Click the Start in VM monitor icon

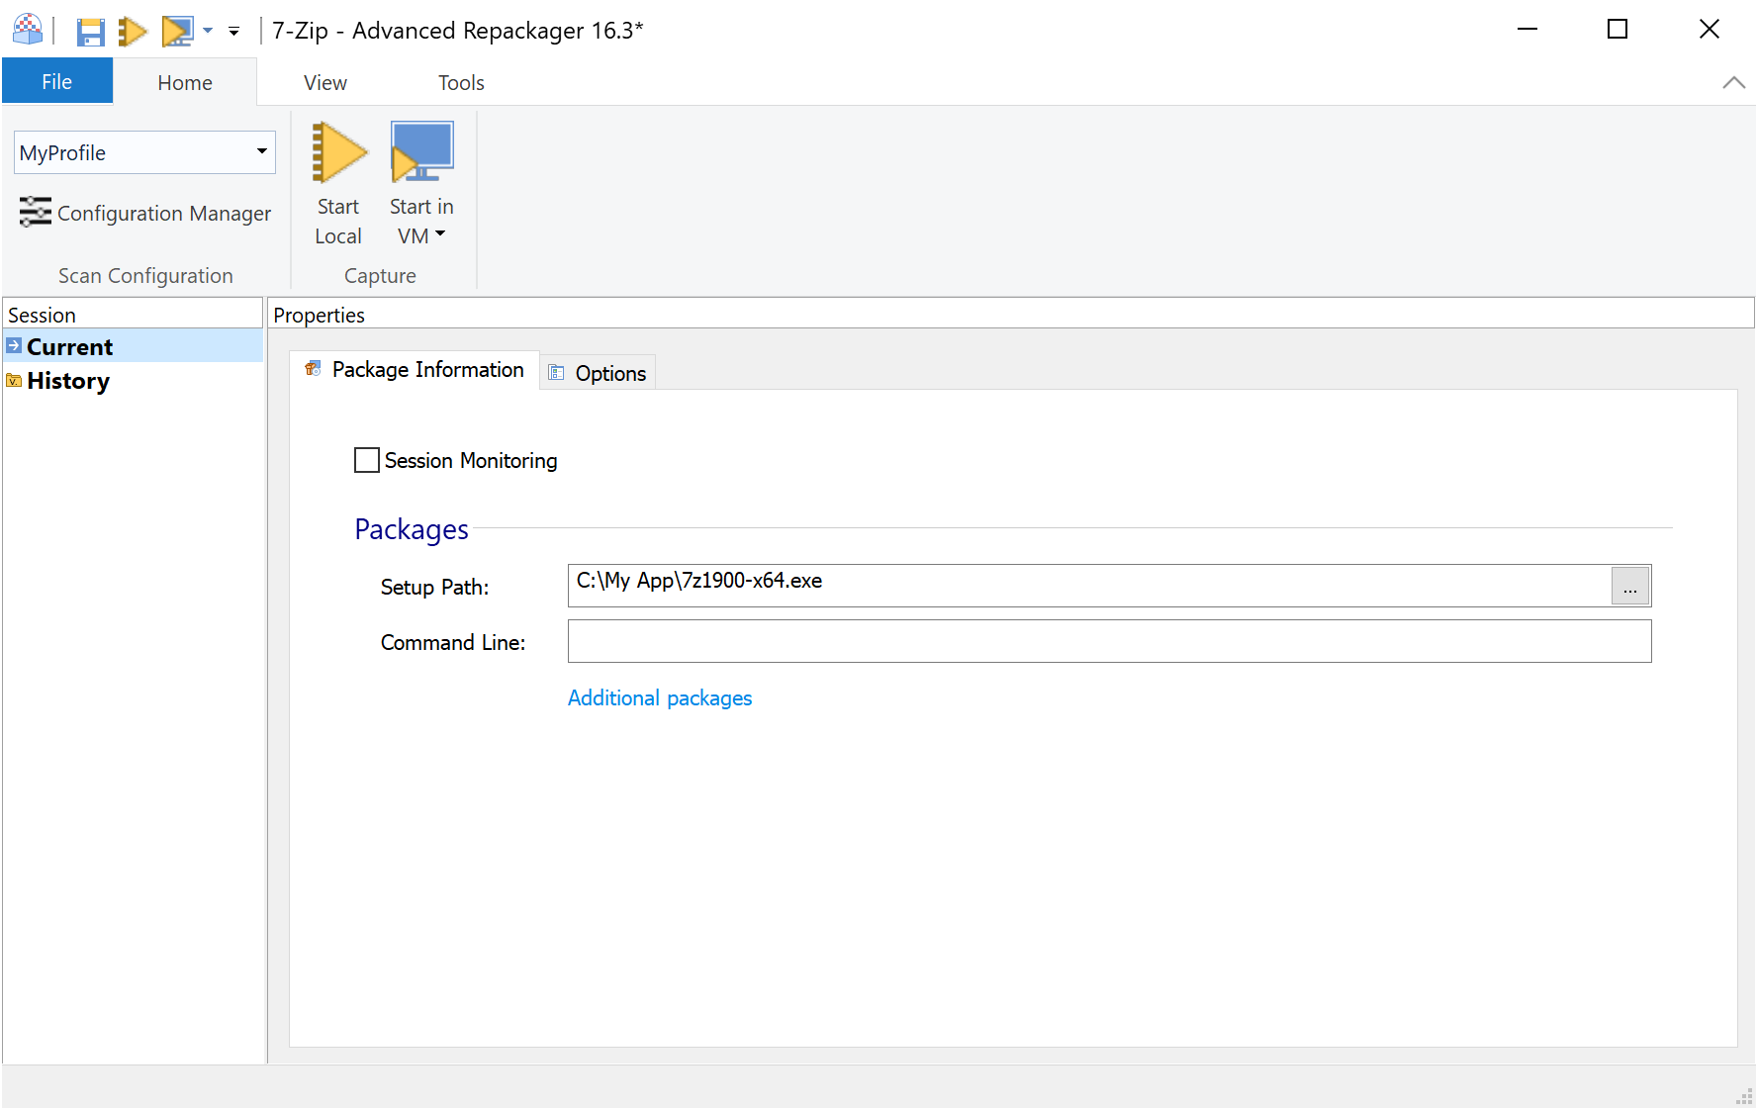pos(421,152)
